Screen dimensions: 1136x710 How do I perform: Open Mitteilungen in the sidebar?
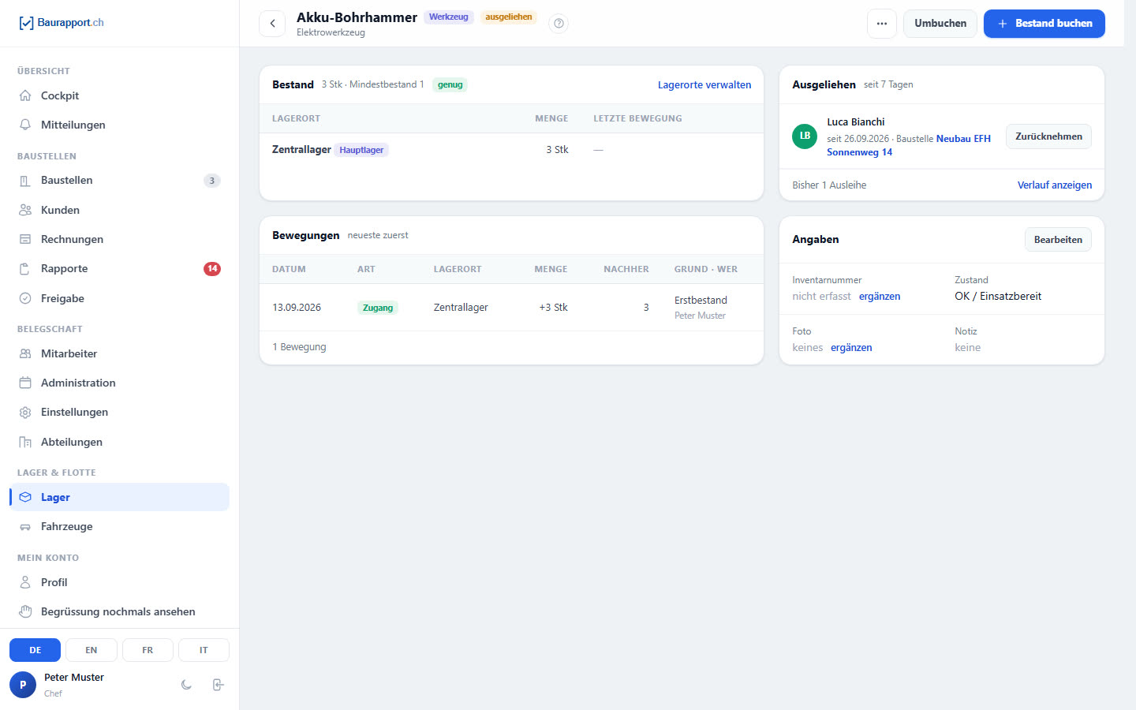click(x=119, y=125)
